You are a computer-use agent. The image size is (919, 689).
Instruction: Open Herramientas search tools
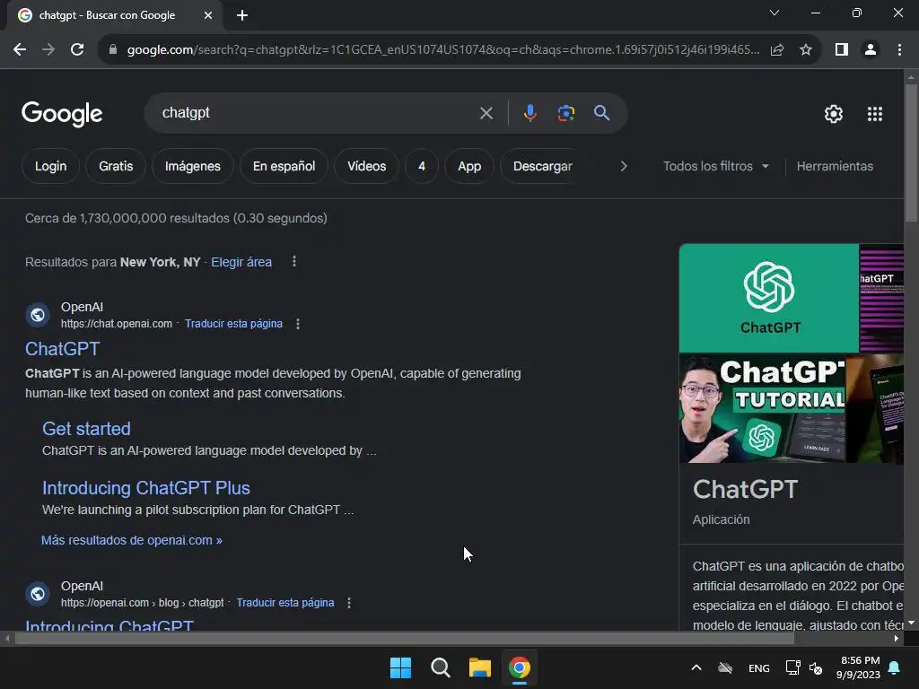click(x=835, y=166)
